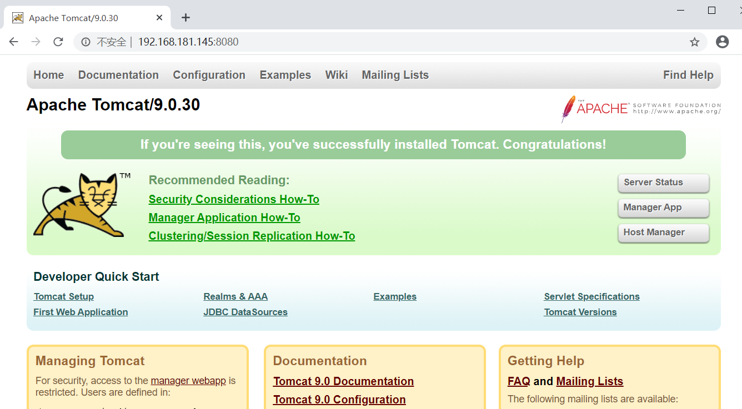Click the browser back arrow
Image resolution: width=742 pixels, height=409 pixels.
point(14,42)
